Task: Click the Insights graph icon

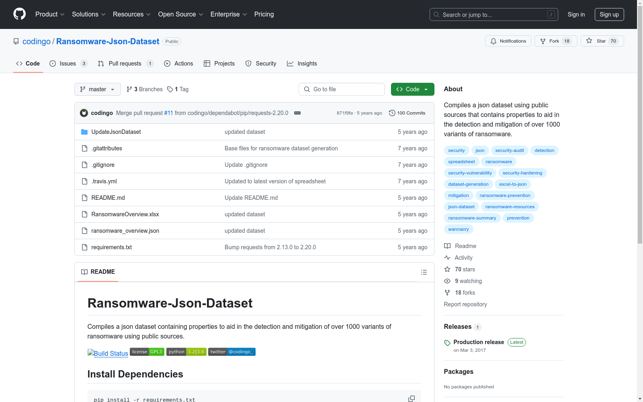Action: [x=290, y=63]
